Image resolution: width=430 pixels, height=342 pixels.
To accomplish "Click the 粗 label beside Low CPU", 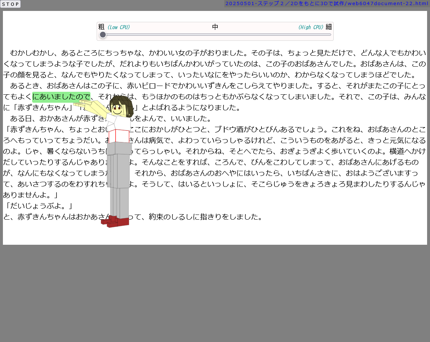I will pos(101,27).
